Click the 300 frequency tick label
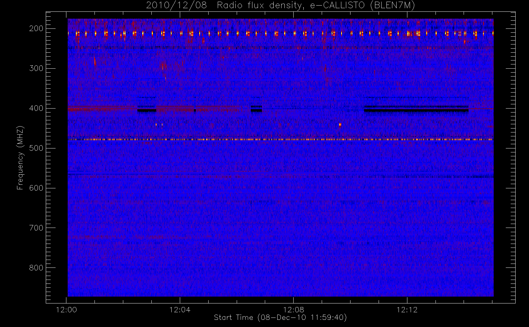Viewport: 529px width, 327px height. [36, 68]
